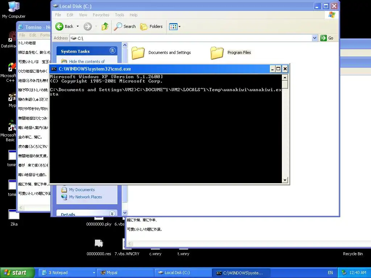Viewport: 371px width, 278px height.
Task: Select Recycle Bin desktop label
Action: pyautogui.click(x=353, y=254)
